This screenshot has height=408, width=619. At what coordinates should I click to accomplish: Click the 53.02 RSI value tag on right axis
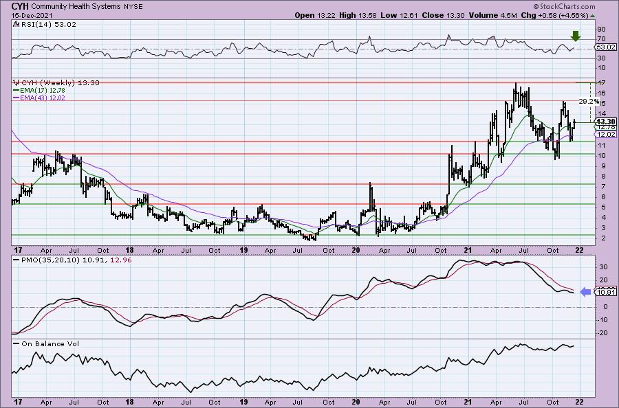click(606, 47)
